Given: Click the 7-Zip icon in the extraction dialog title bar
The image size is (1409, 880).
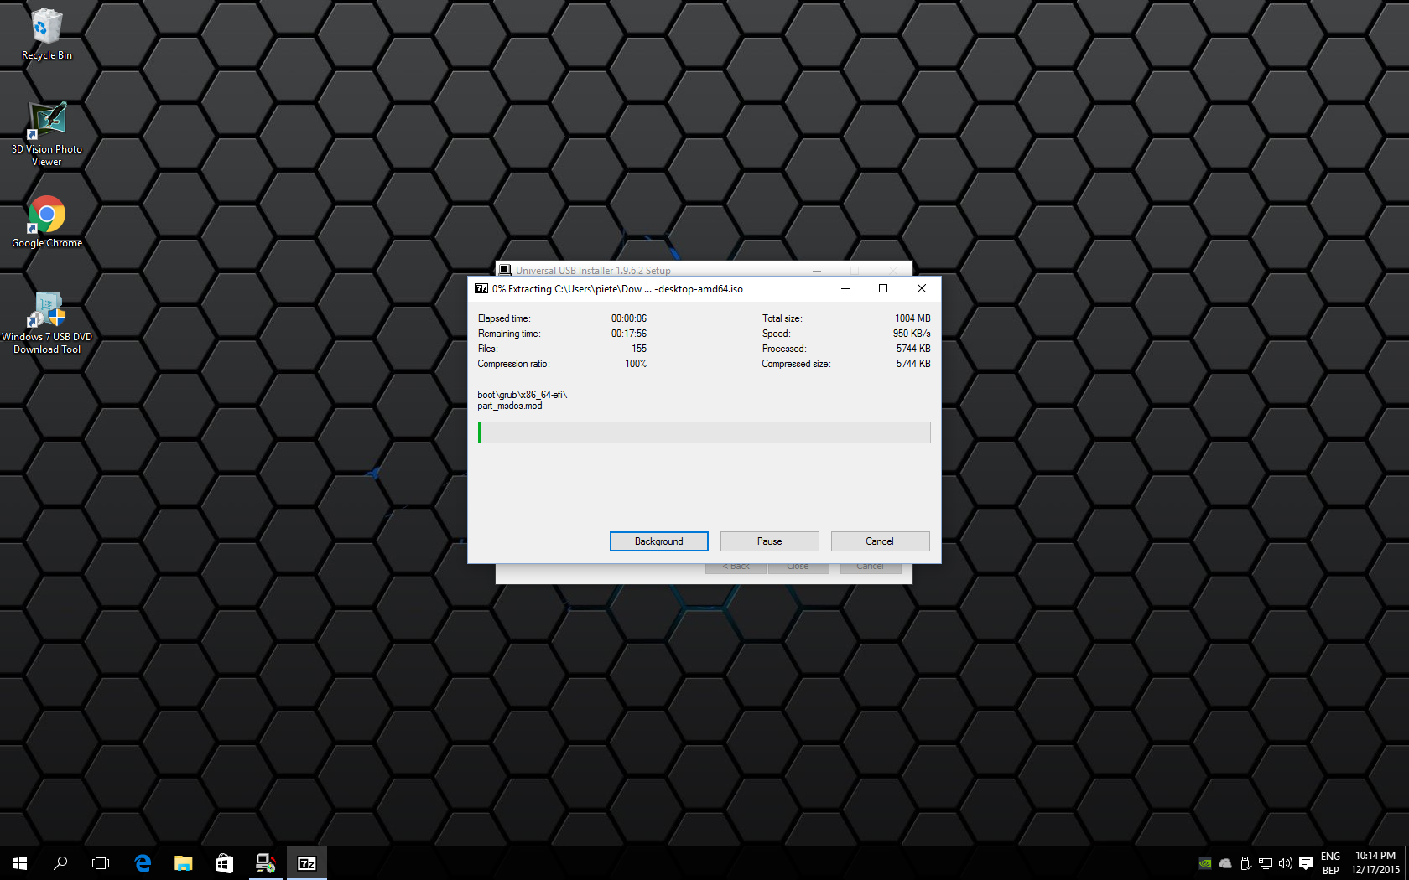Looking at the screenshot, I should click(x=481, y=288).
